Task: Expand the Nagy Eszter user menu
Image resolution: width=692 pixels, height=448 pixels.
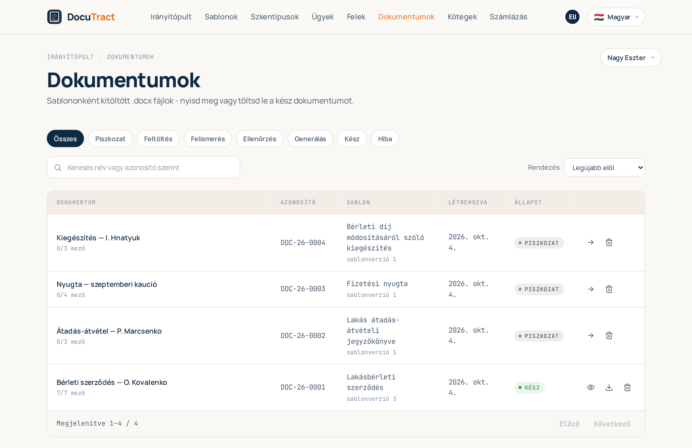Action: tap(631, 58)
